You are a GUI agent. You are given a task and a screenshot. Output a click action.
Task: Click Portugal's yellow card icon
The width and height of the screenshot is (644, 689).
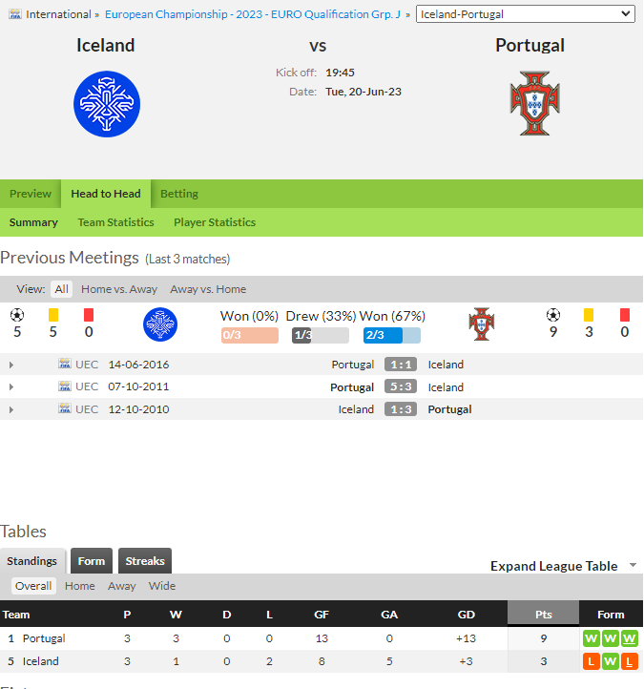[x=589, y=315]
